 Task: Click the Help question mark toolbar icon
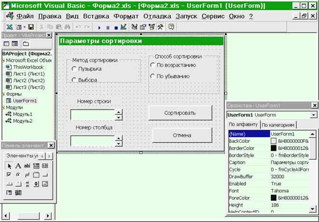(171, 27)
